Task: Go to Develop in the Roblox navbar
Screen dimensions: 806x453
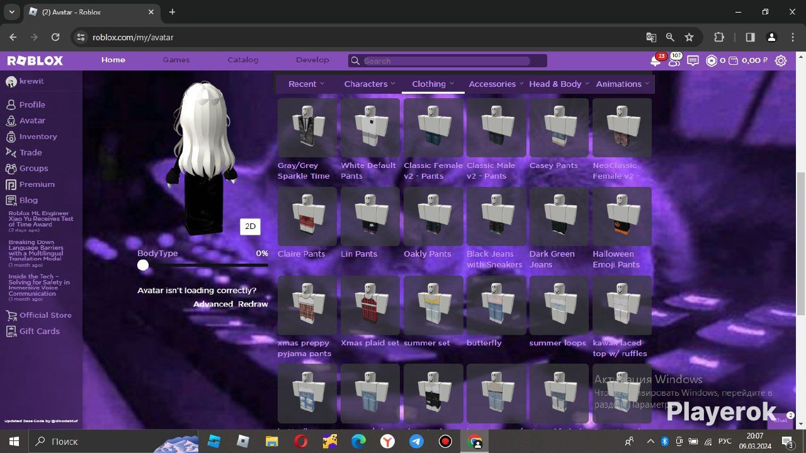Action: 312,60
